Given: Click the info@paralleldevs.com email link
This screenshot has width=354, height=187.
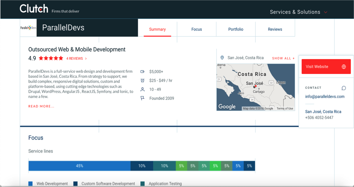Looking at the screenshot, I should 325,97.
